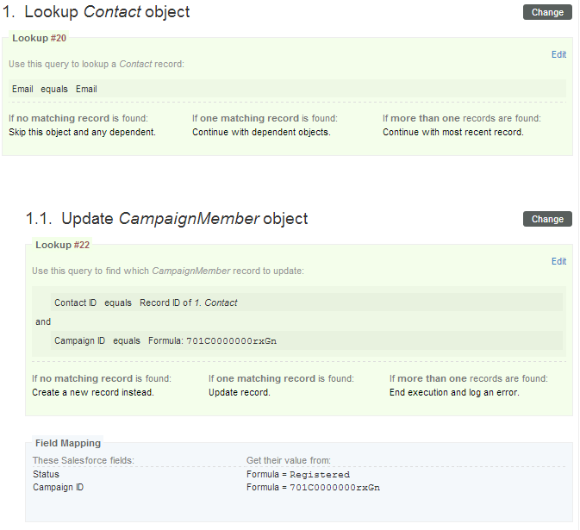Click the 'Field Mapping' section title
This screenshot has width=580, height=530.
pos(68,443)
